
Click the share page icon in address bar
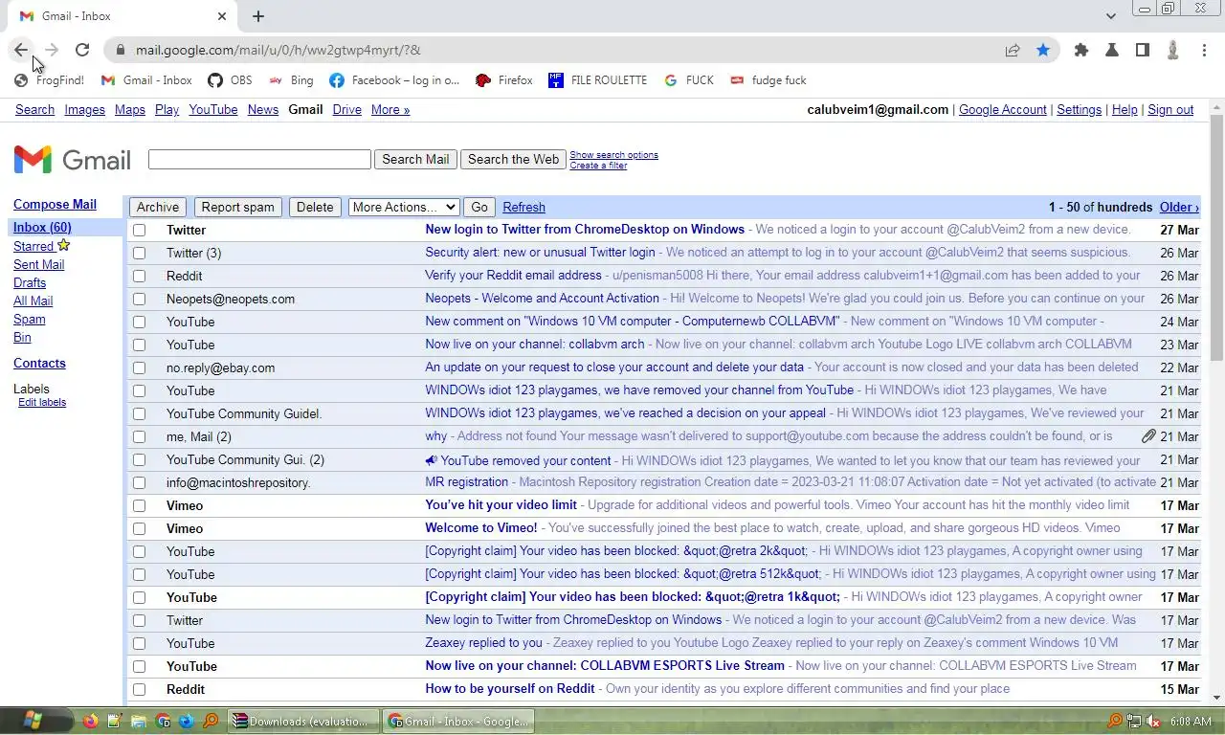[x=1013, y=50]
